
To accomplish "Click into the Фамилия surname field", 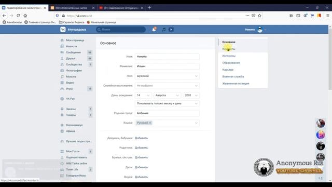I will [167, 66].
